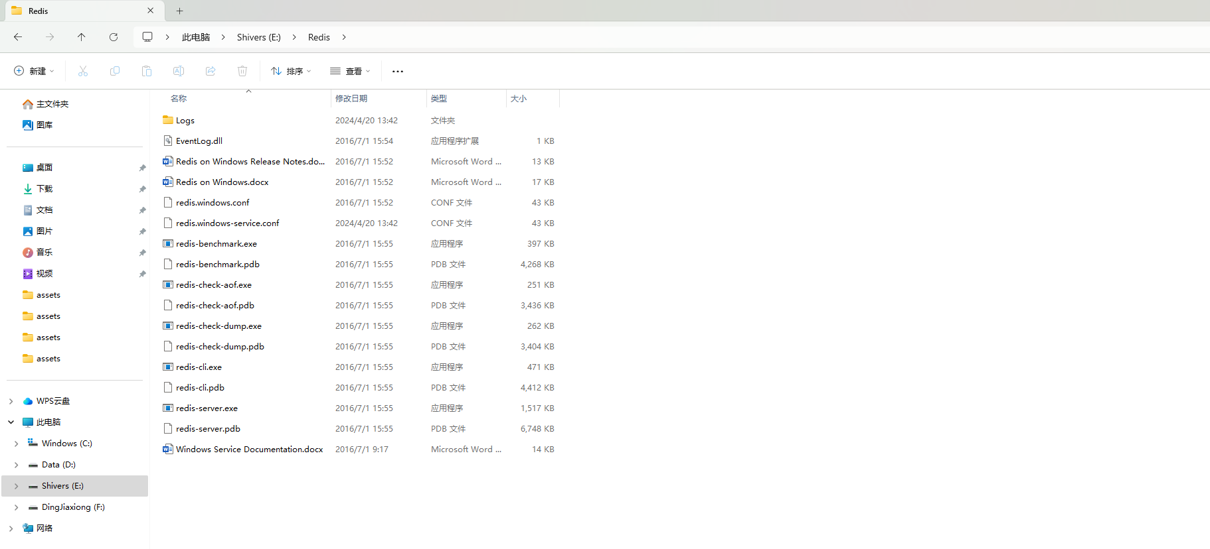Click the Share icon in toolbar
The width and height of the screenshot is (1210, 549).
[211, 71]
